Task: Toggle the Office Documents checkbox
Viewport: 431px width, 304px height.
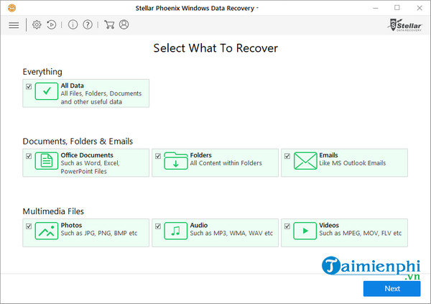Action: click(x=29, y=156)
